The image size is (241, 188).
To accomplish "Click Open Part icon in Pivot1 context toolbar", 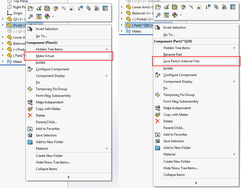I will [x=31, y=8].
